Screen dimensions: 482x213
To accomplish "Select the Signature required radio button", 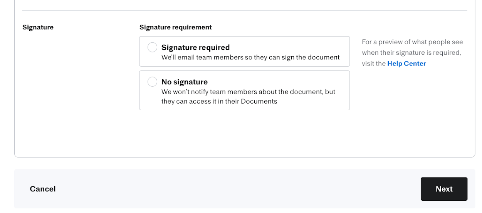I will point(152,47).
